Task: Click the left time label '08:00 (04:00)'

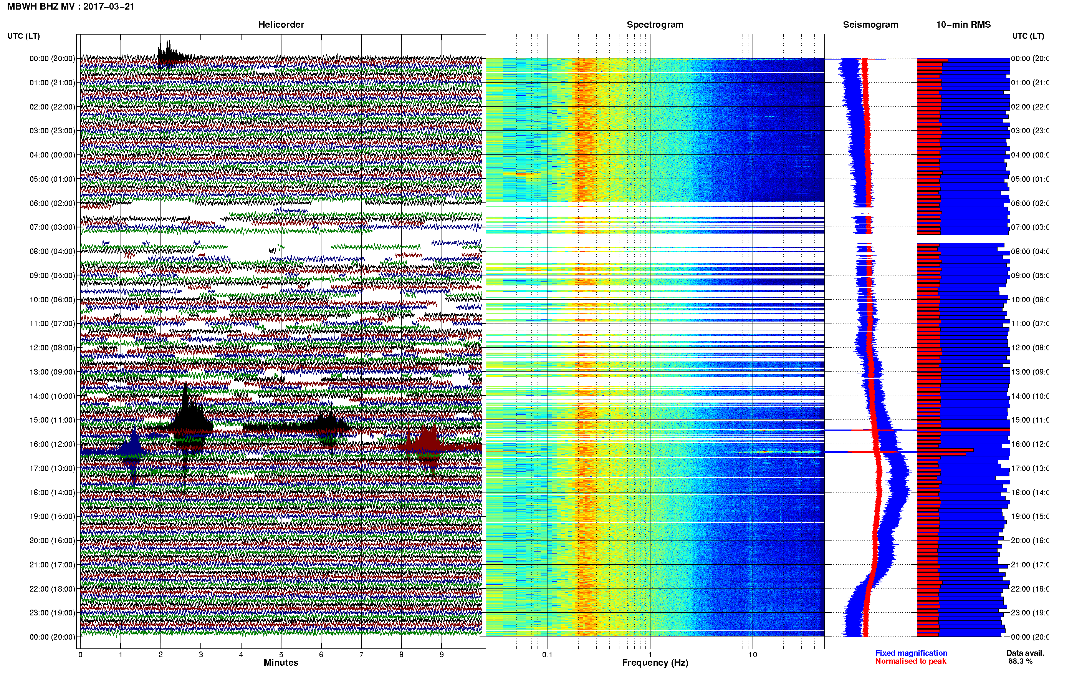Action: (x=52, y=251)
